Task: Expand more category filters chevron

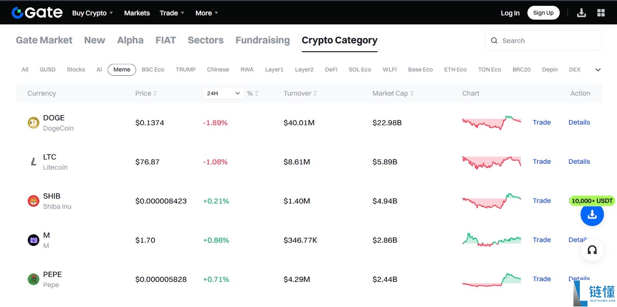Action: (x=598, y=70)
